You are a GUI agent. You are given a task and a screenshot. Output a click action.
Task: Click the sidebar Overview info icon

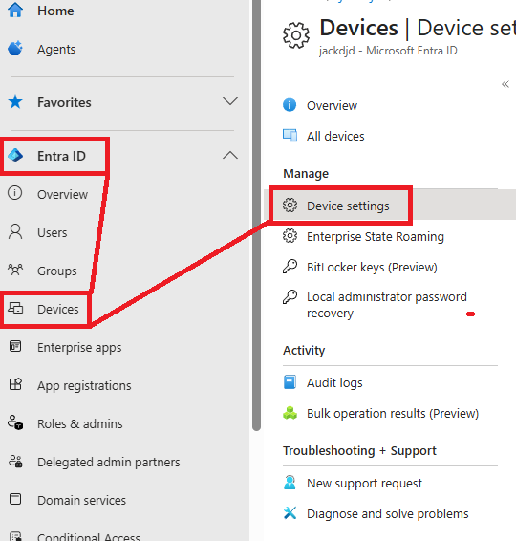pyautogui.click(x=15, y=193)
